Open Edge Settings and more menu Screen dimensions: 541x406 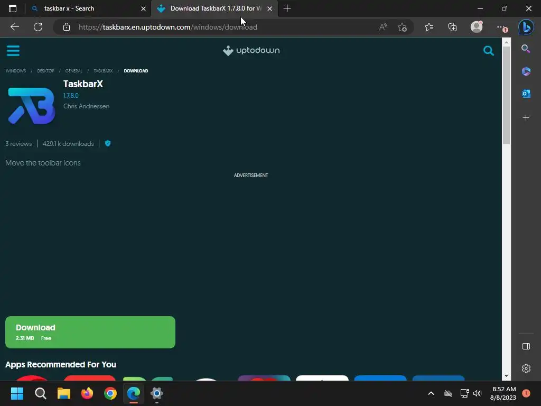pyautogui.click(x=502, y=27)
